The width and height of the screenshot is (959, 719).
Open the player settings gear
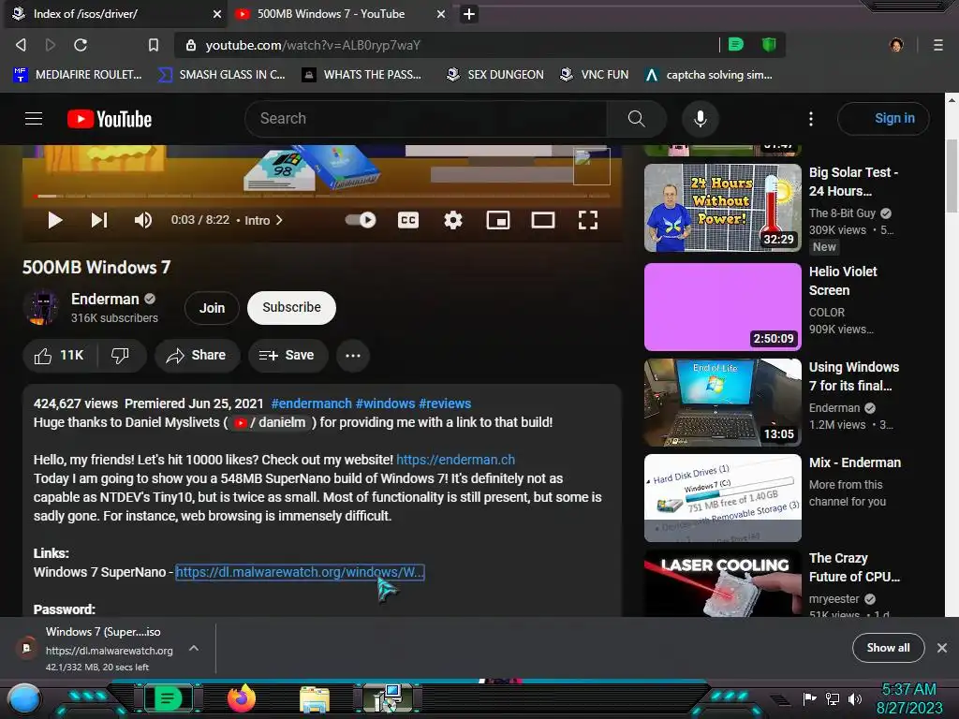452,220
